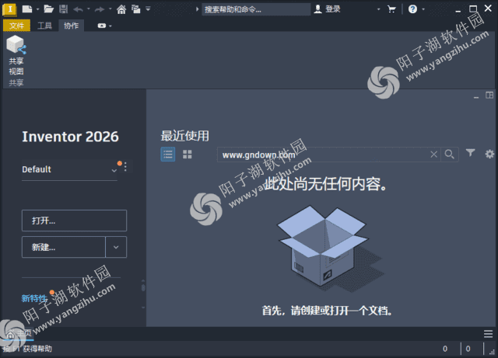The width and height of the screenshot is (498, 358).
Task: Open the ribbon display options dropdown arrow
Action: click(110, 26)
